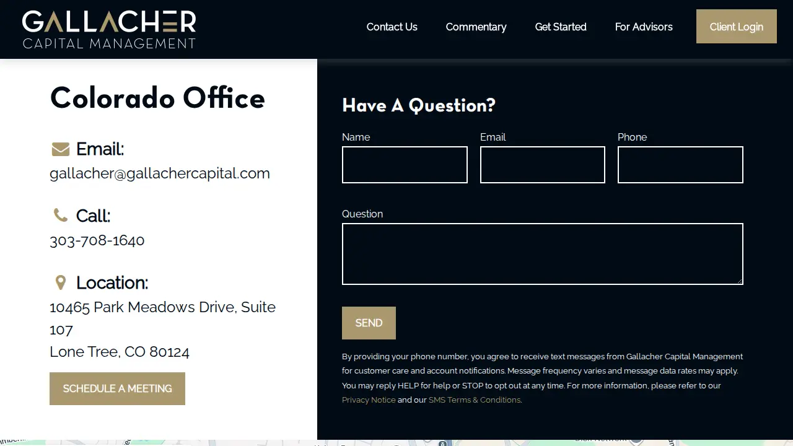
Task: Click the Colorado Office heading
Action: pos(157,98)
